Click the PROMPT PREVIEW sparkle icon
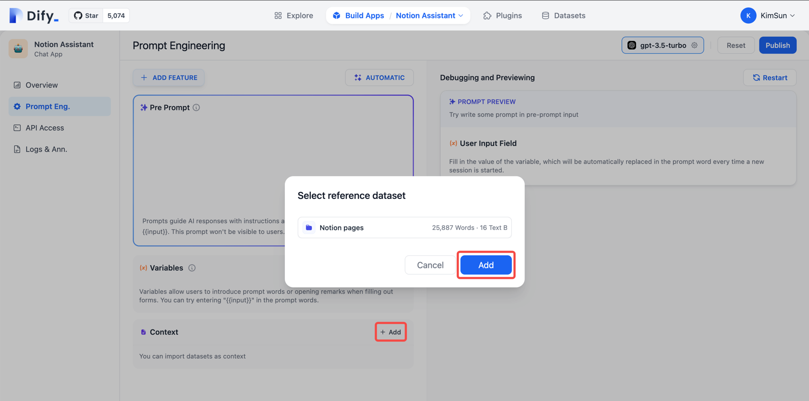Image resolution: width=809 pixels, height=401 pixels. [452, 102]
